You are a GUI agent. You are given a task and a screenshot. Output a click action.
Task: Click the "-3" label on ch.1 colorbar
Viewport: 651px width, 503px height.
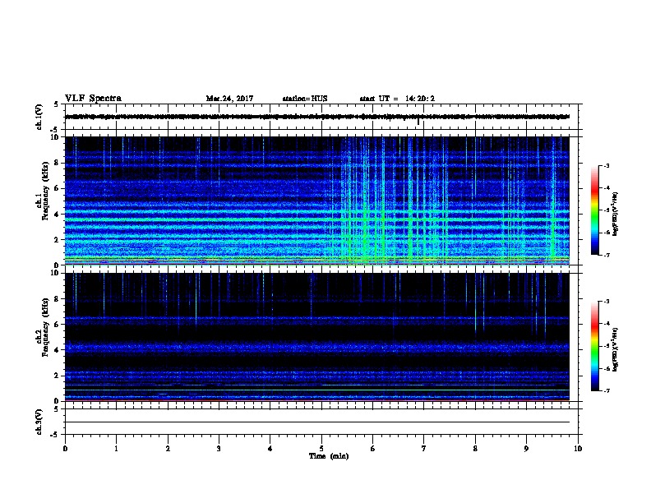tap(606, 166)
